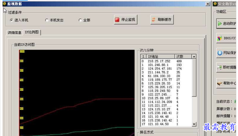Select row 218.25.17.252
The height and width of the screenshot is (136, 238).
(166, 61)
